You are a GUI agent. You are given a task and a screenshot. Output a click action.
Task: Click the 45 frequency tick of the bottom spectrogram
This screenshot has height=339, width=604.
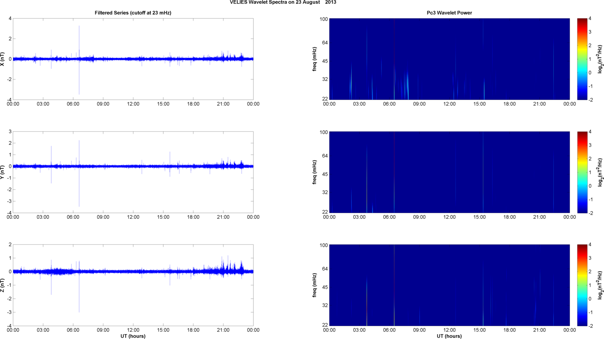pos(325,287)
